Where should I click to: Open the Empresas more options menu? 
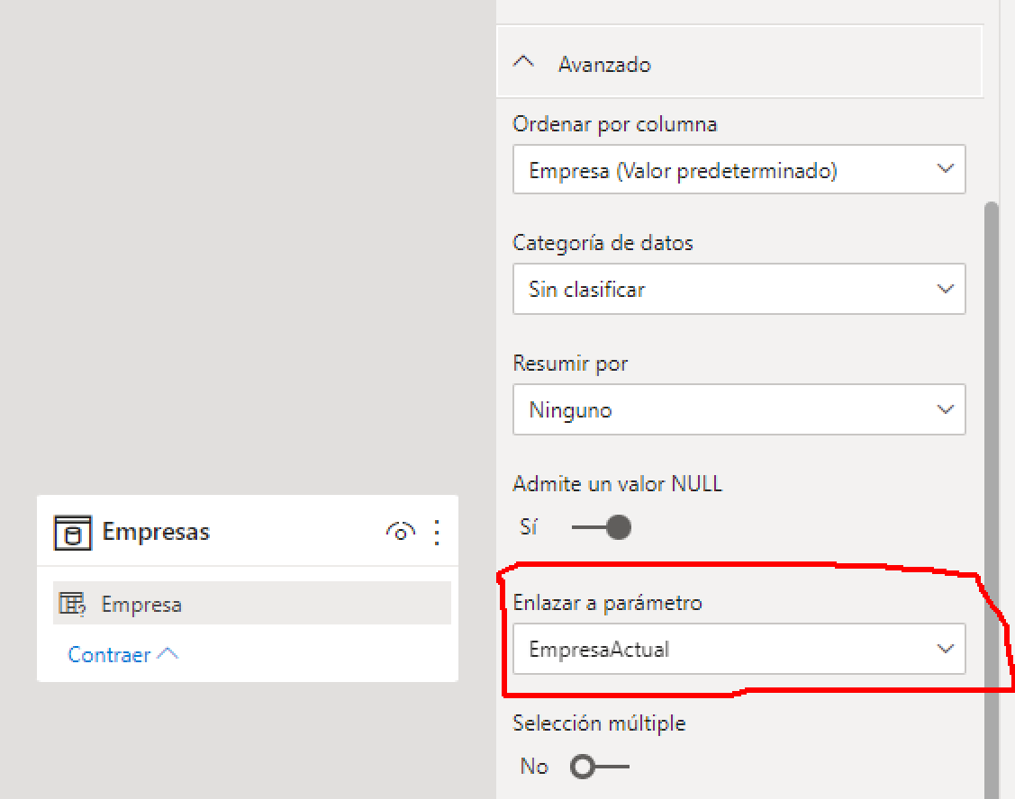pyautogui.click(x=438, y=532)
